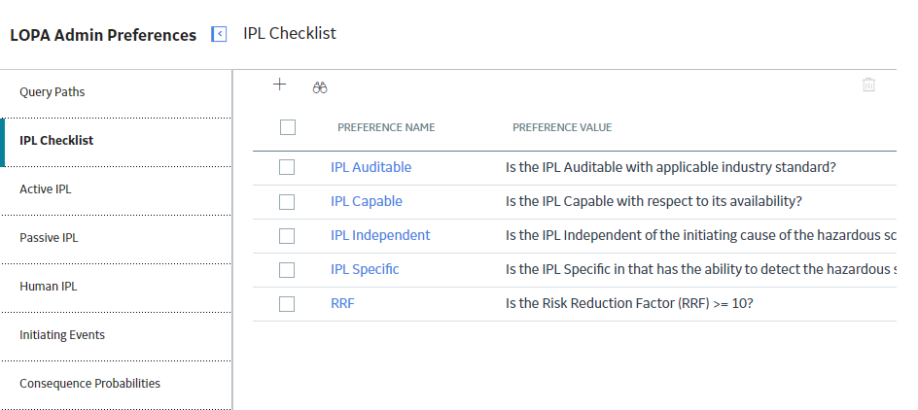Click the trash delete icon

868,85
